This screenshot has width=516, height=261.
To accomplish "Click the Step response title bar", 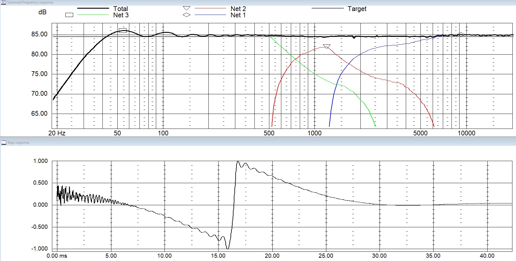I will tap(258, 143).
